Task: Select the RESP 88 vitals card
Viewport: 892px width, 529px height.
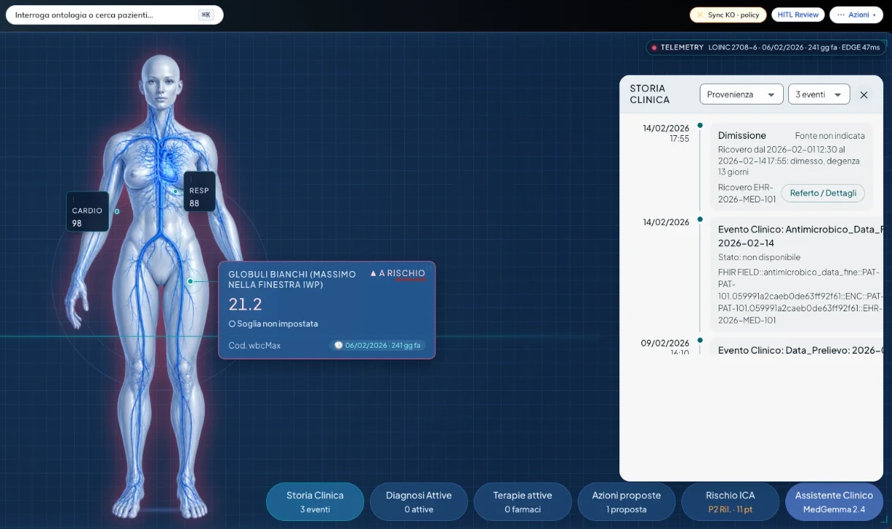Action: coord(200,191)
